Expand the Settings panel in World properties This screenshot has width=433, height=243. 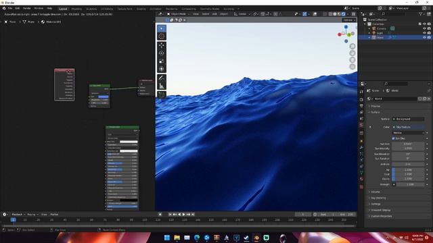[375, 204]
